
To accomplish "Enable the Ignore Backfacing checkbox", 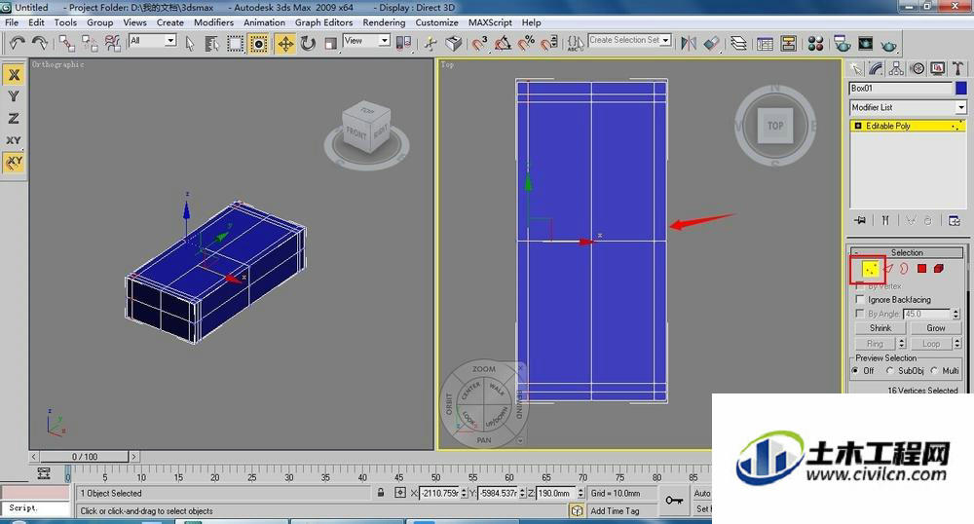I will [860, 299].
